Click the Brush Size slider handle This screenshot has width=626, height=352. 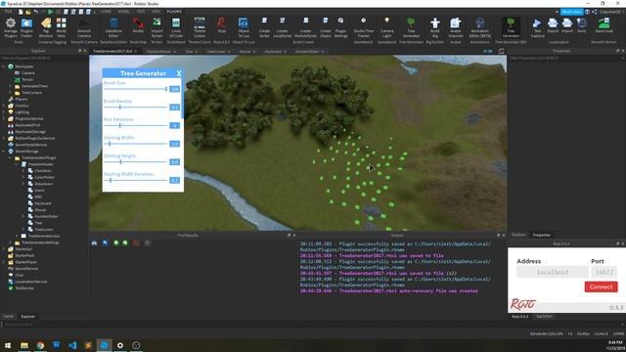(166, 89)
